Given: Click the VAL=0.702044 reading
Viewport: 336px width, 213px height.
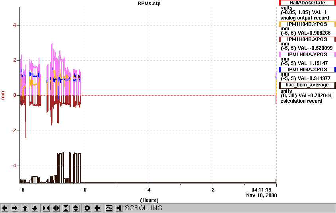Looking at the screenshot, I should point(315,96).
